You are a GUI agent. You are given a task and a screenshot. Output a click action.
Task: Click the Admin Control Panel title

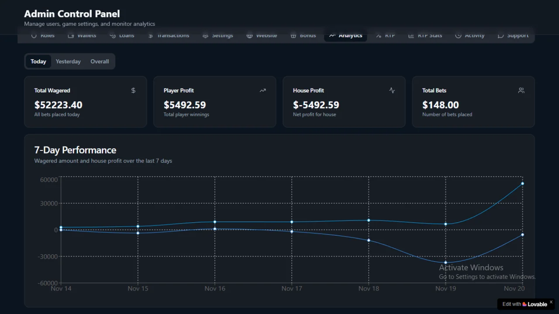point(72,14)
